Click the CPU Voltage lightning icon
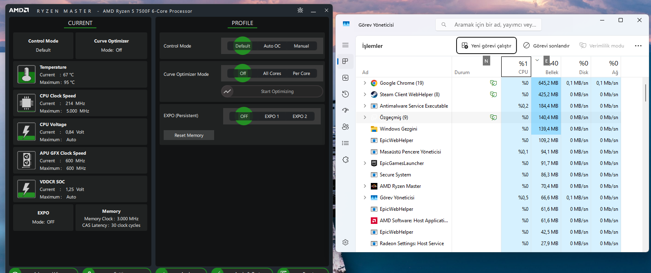The height and width of the screenshot is (273, 651). pos(26,132)
